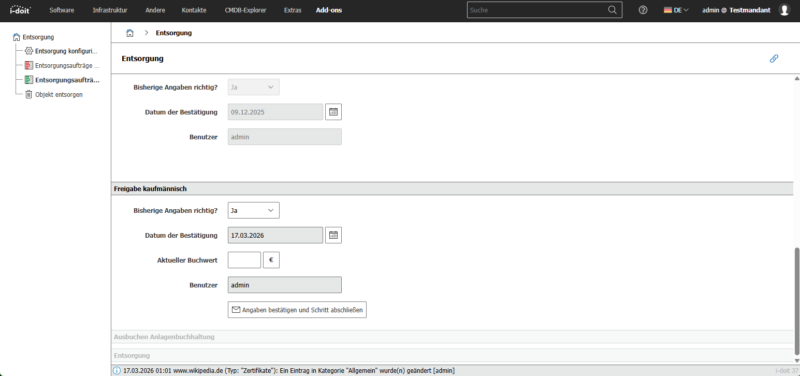Open the calendar picker for Datum der Bestätigung
Image resolution: width=800 pixels, height=376 pixels.
coord(333,235)
